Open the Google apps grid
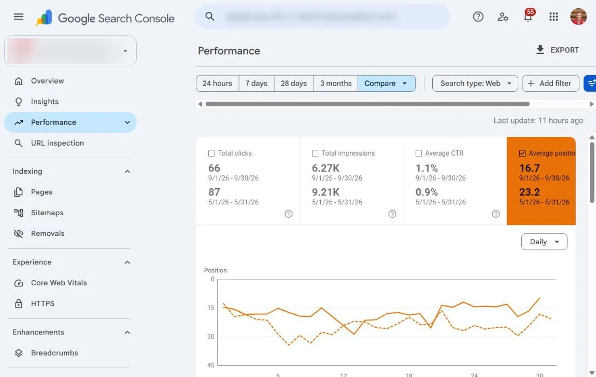 [x=554, y=17]
